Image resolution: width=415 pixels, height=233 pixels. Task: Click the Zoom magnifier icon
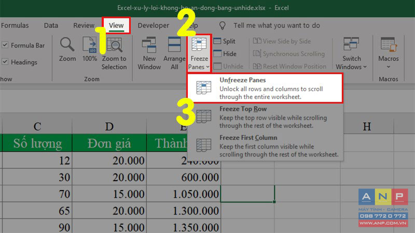pyautogui.click(x=67, y=44)
